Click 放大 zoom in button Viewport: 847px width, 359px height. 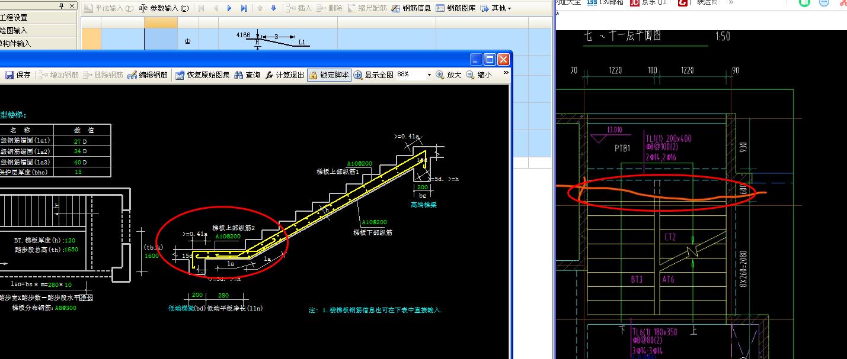(449, 75)
